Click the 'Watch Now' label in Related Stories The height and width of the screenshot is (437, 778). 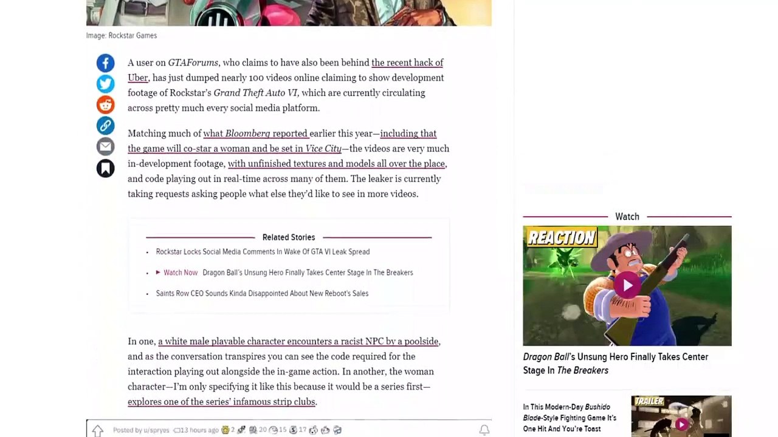coord(181,273)
